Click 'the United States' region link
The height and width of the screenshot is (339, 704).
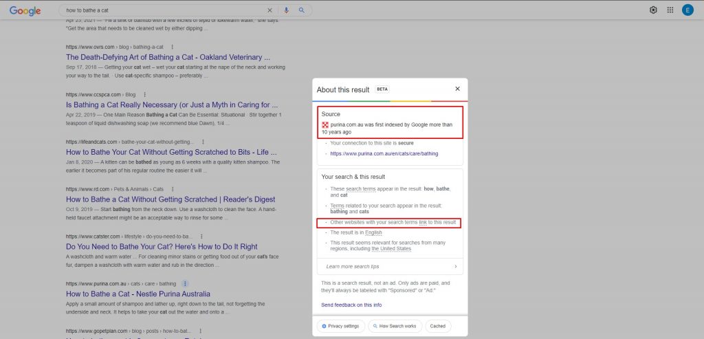click(x=391, y=249)
